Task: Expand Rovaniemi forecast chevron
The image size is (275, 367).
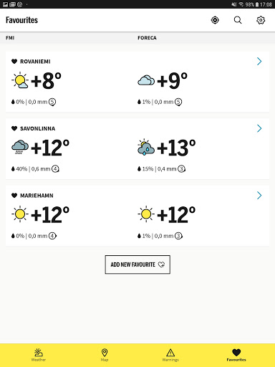Action: 259,62
